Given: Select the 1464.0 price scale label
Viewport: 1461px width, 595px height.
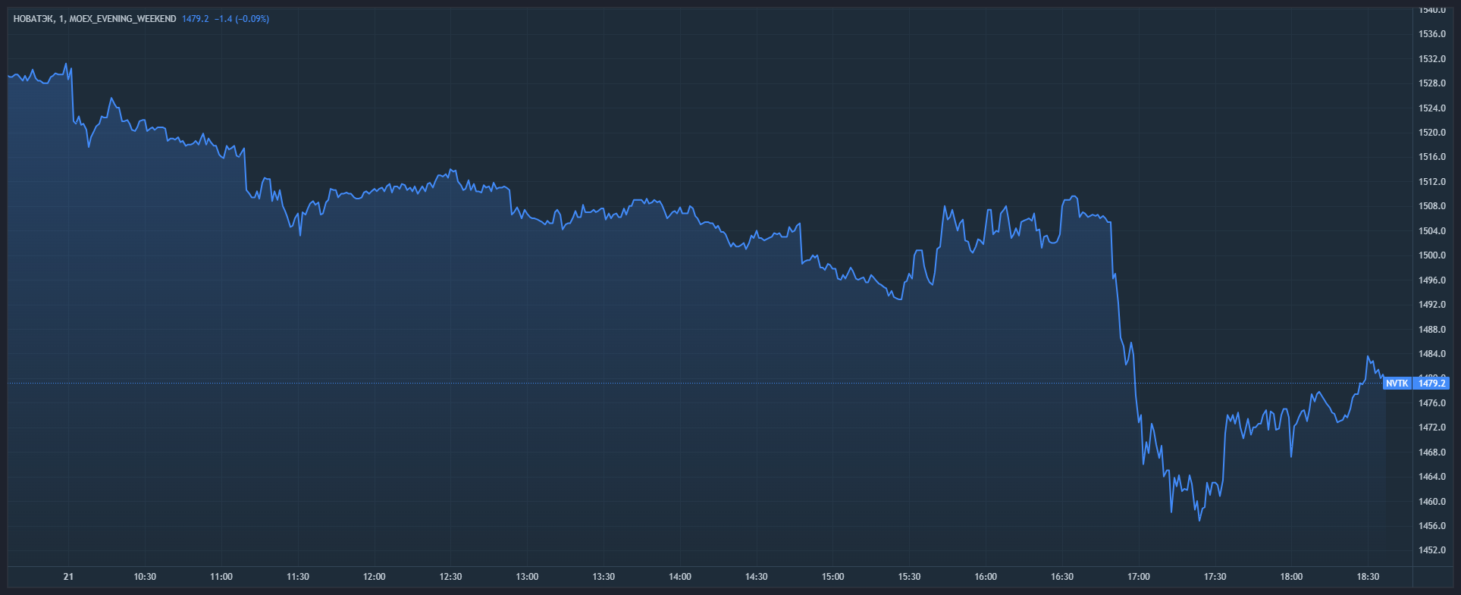Looking at the screenshot, I should pos(1431,477).
